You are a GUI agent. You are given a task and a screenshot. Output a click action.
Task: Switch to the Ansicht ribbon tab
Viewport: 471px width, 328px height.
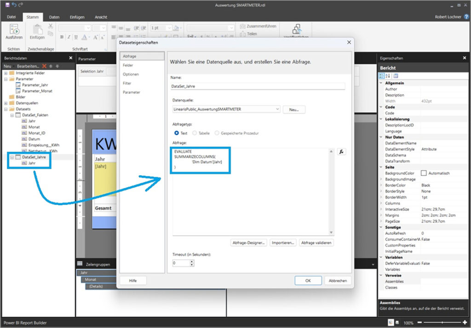click(101, 17)
